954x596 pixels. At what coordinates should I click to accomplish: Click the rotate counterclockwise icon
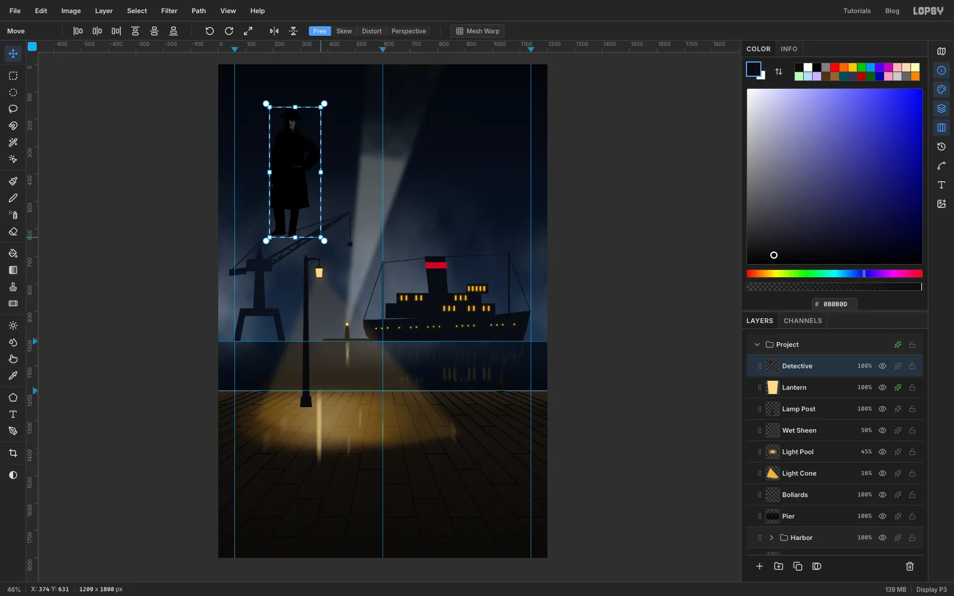tap(210, 31)
